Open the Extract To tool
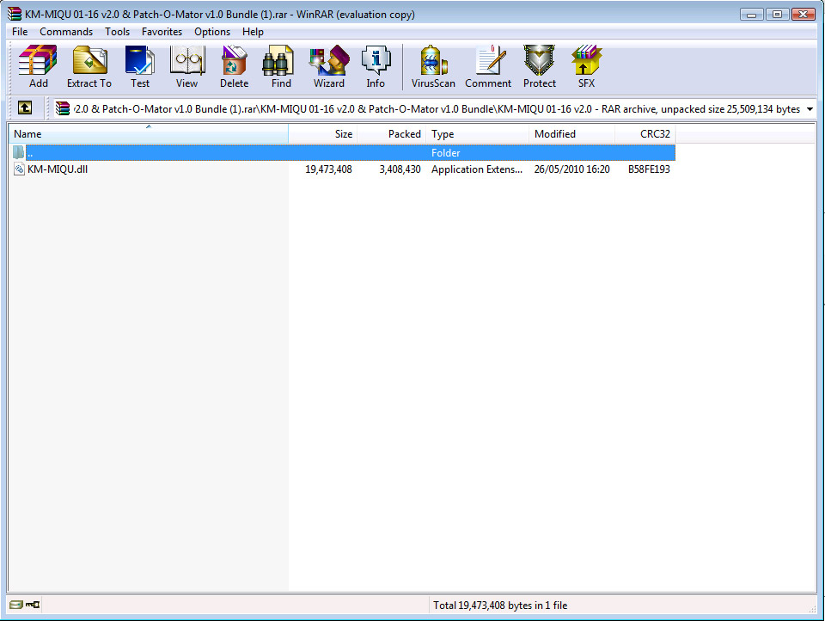Screen dimensions: 825x621 tap(89, 66)
